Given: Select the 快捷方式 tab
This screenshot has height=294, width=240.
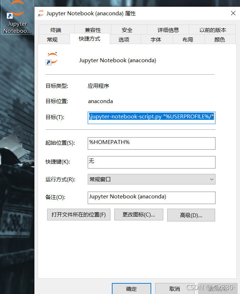Looking at the screenshot, I should pyautogui.click(x=90, y=39).
